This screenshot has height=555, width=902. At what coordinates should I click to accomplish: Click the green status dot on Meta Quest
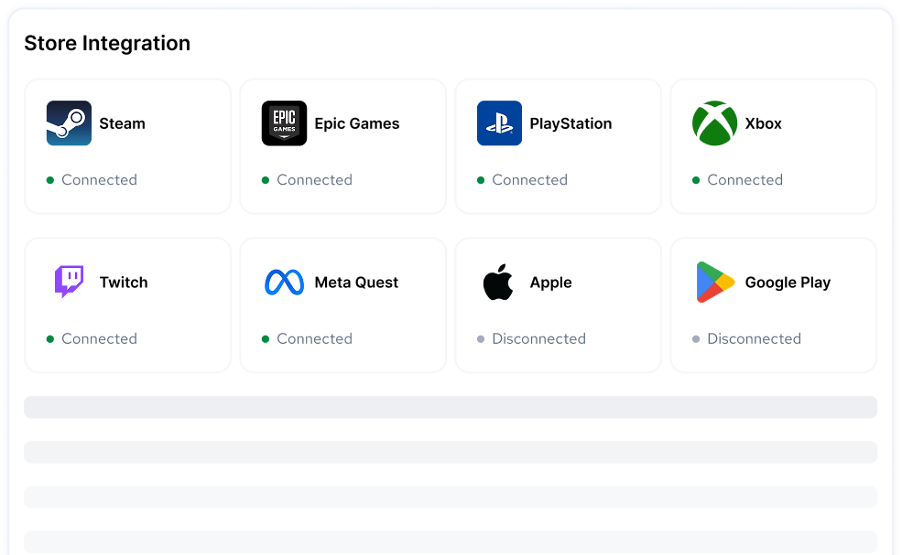[264, 338]
